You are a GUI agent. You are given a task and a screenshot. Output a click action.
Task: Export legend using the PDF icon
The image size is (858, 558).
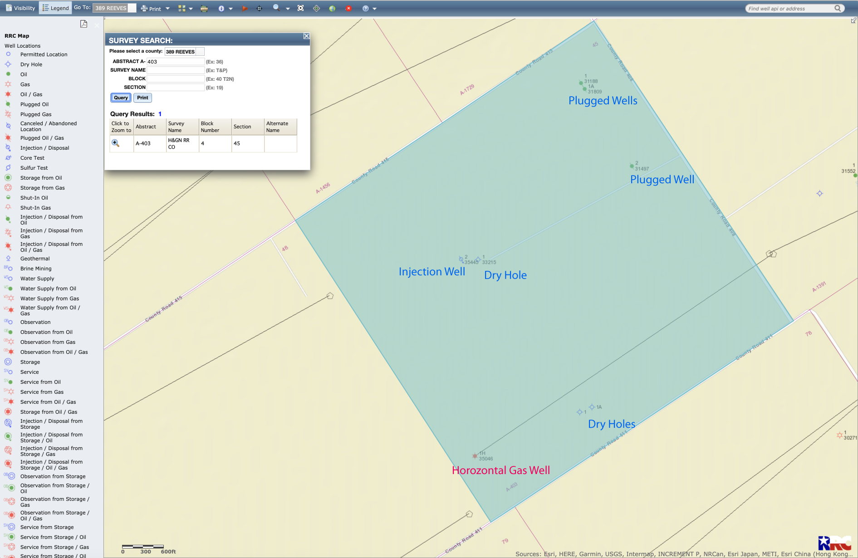click(84, 24)
